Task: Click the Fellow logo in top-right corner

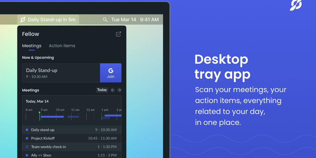Action: (296, 5)
